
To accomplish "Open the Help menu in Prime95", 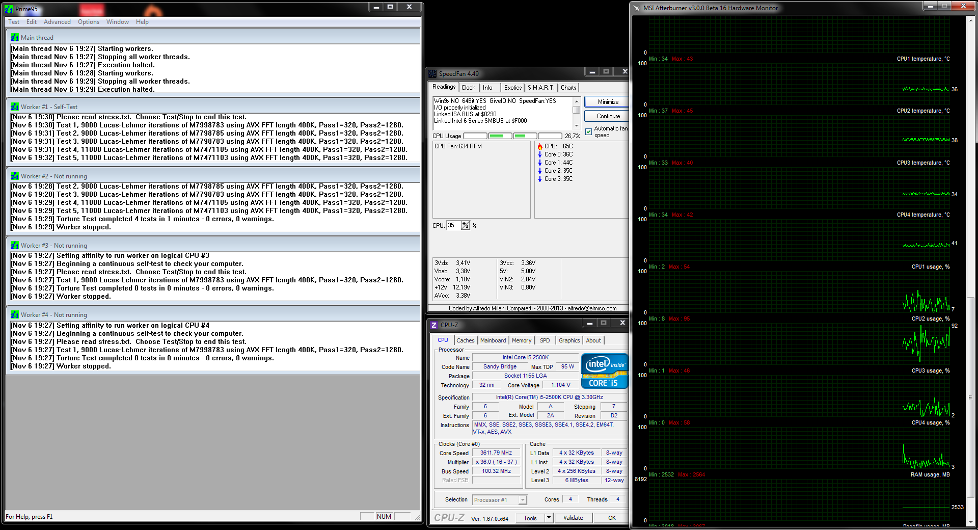I will 142,22.
